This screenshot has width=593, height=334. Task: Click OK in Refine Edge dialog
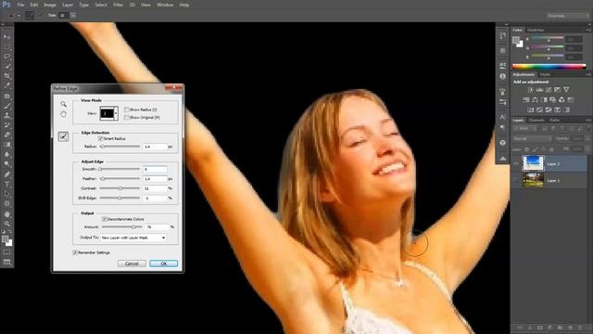tap(163, 263)
